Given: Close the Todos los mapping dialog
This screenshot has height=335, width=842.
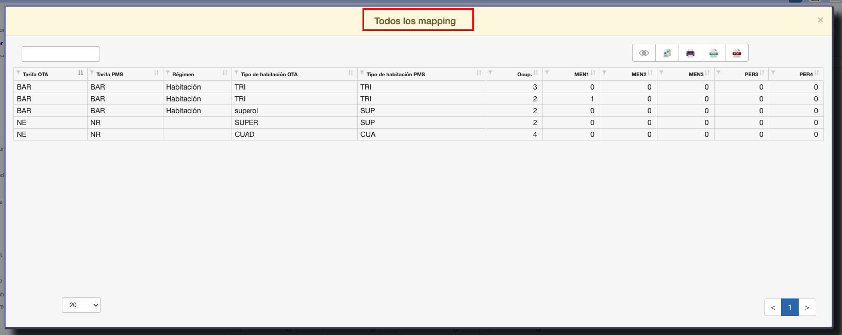Looking at the screenshot, I should [820, 20].
